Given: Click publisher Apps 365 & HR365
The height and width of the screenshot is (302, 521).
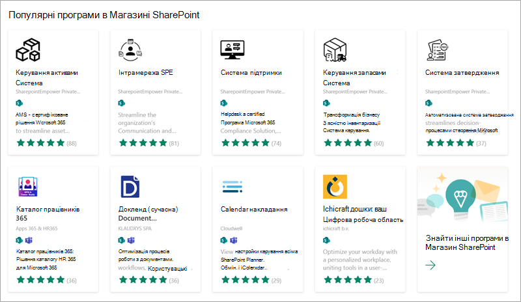Looking at the screenshot, I should tap(36, 228).
